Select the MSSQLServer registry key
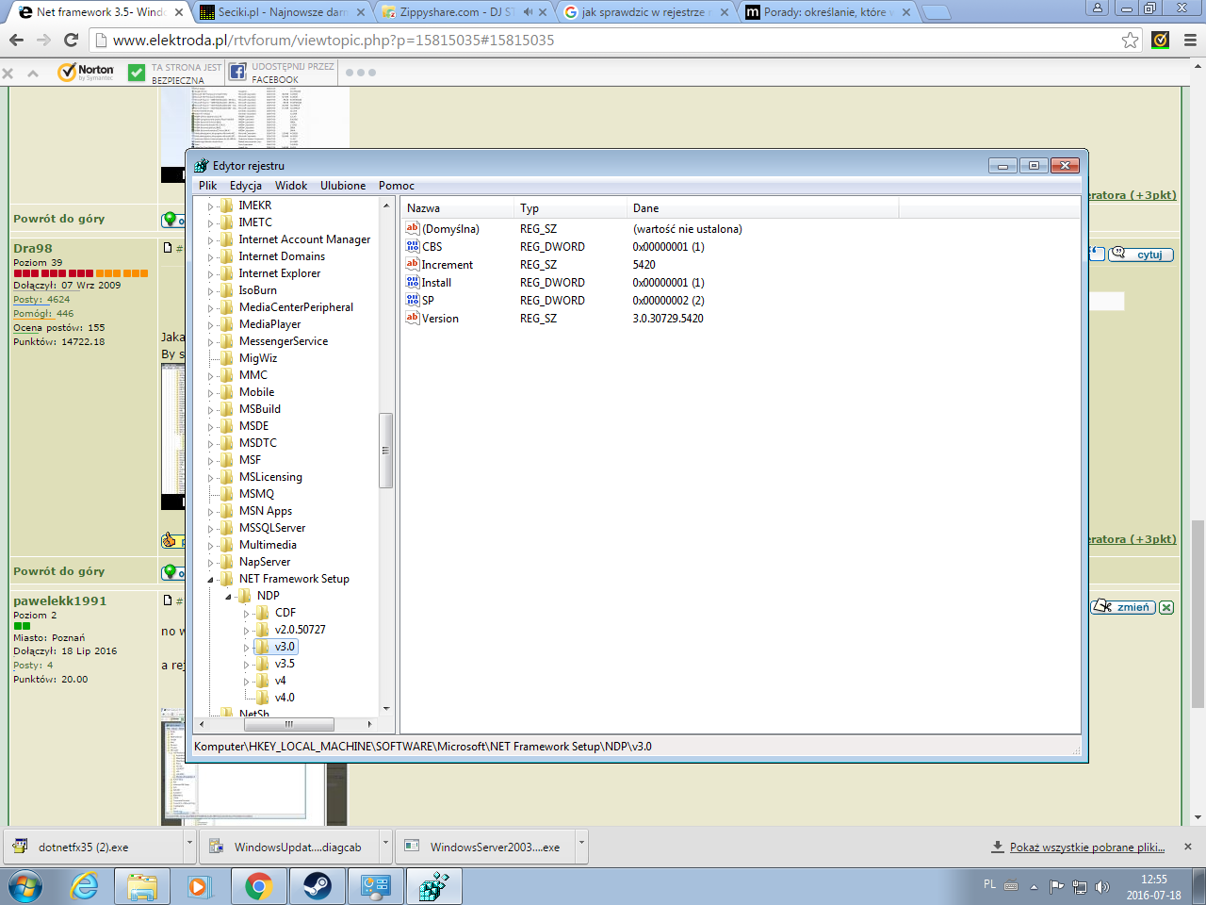Viewport: 1206px width, 905px height. click(272, 528)
